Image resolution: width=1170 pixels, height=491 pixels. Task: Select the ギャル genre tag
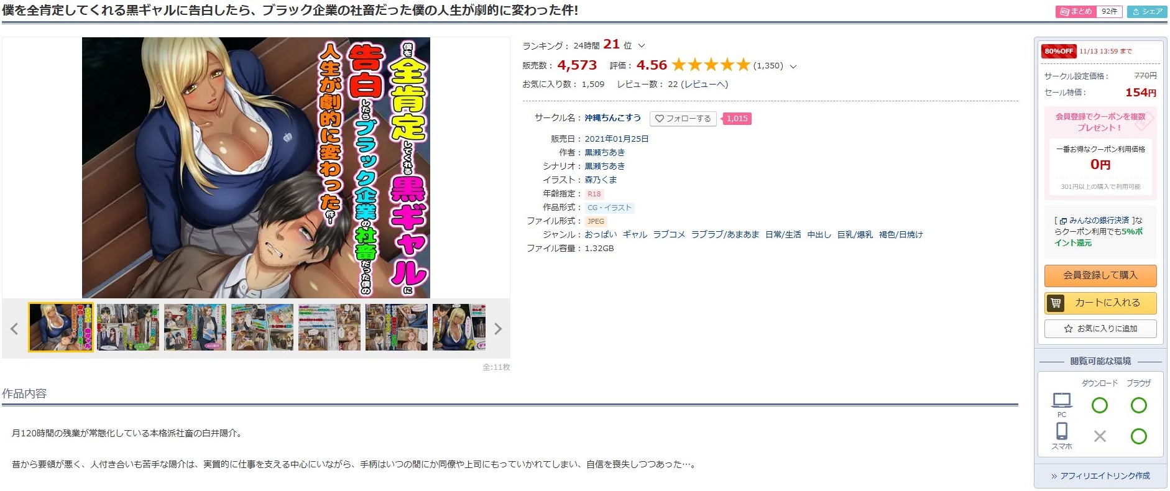click(635, 234)
